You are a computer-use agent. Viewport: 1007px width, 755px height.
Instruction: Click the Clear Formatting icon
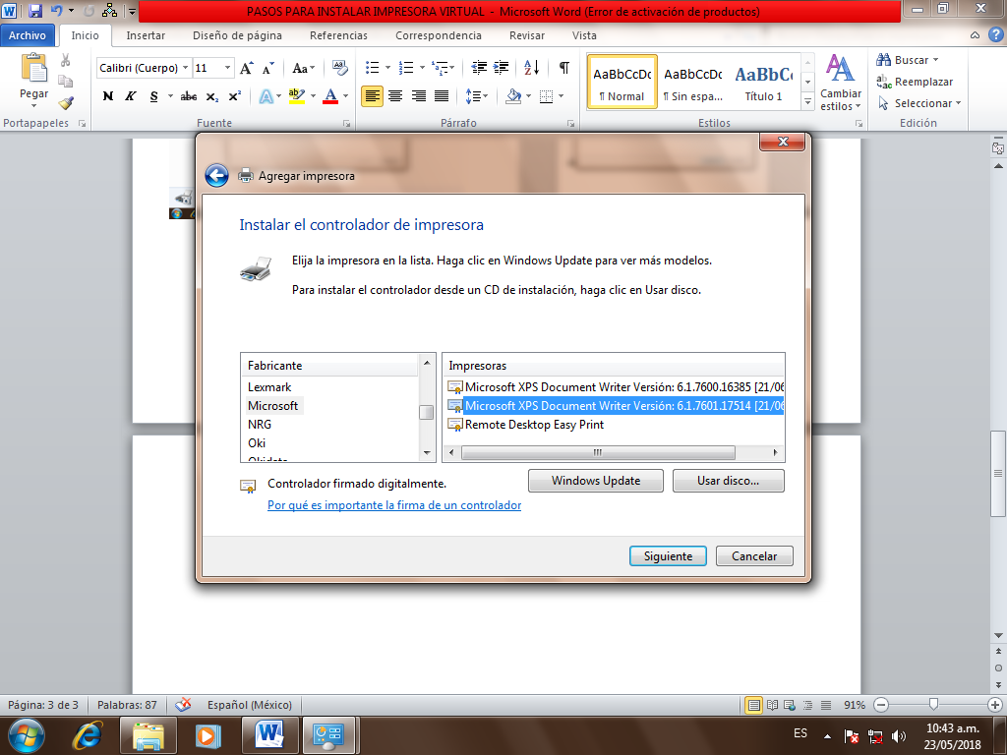[339, 68]
